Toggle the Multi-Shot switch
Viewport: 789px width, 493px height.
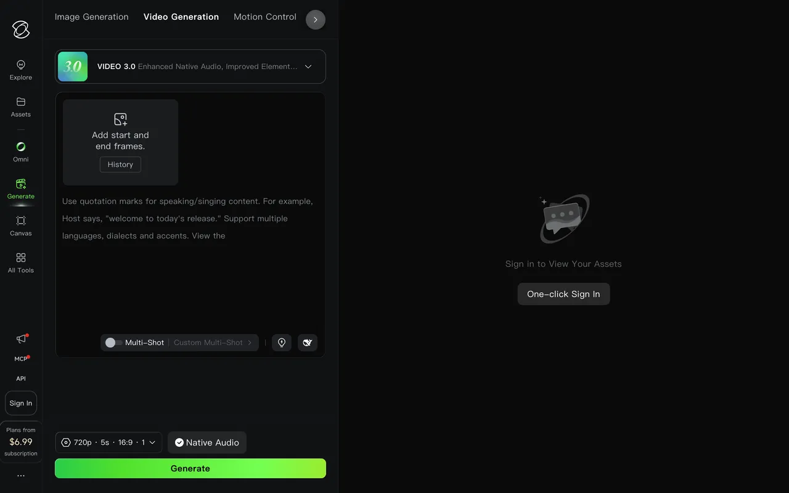(113, 343)
